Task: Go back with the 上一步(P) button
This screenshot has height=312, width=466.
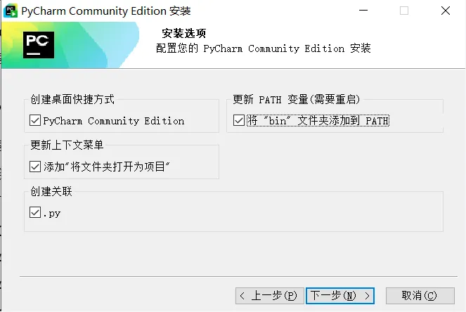Action: click(x=270, y=296)
